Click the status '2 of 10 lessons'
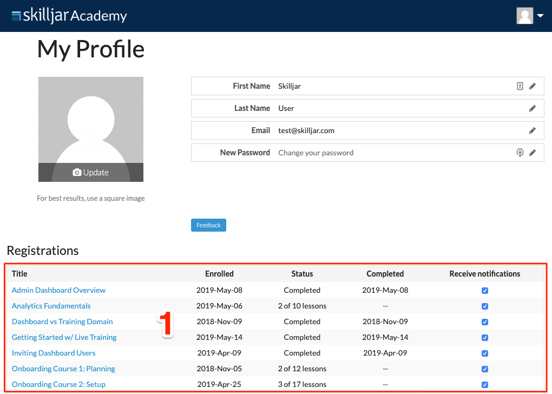The width and height of the screenshot is (552, 394). coord(302,306)
